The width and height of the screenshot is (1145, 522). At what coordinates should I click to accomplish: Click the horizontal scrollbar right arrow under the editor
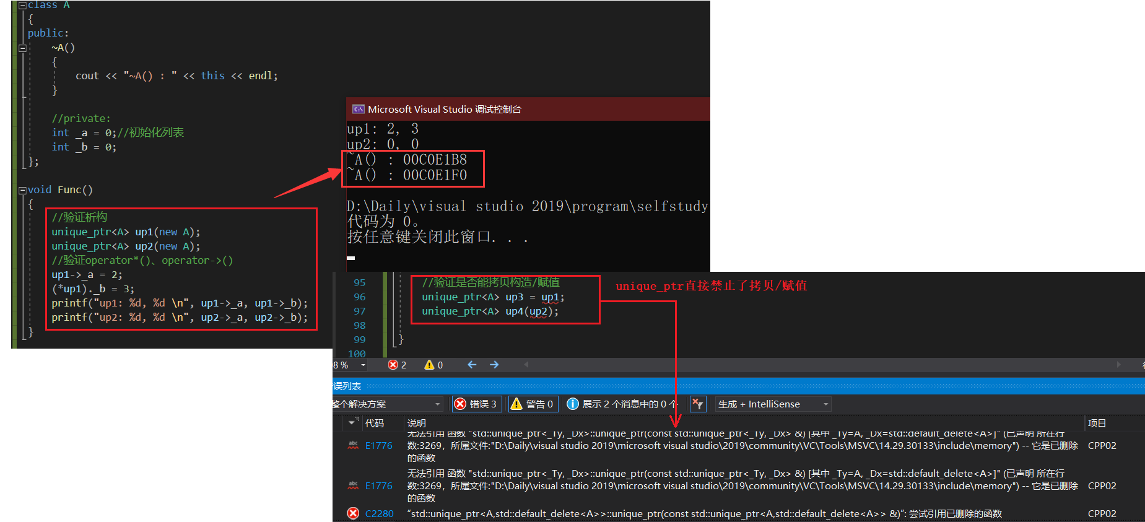tap(1119, 365)
